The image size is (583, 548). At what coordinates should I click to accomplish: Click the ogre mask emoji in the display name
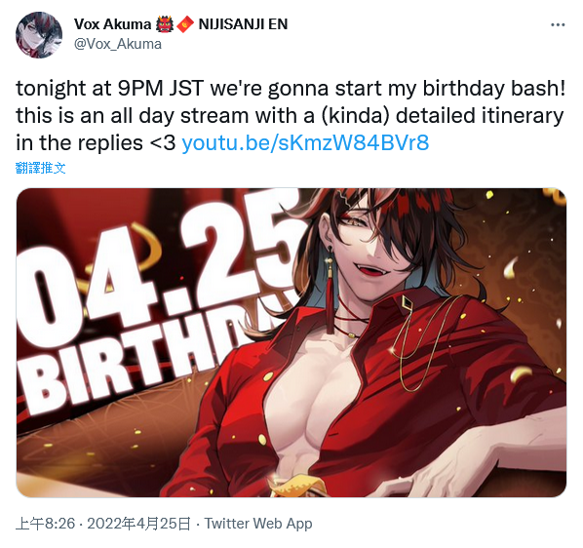(165, 24)
